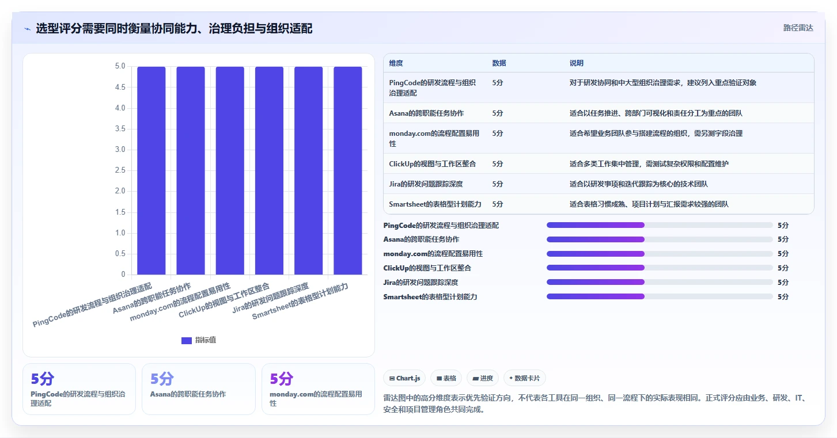Click the Smartsheet bar in the chart

point(348,170)
